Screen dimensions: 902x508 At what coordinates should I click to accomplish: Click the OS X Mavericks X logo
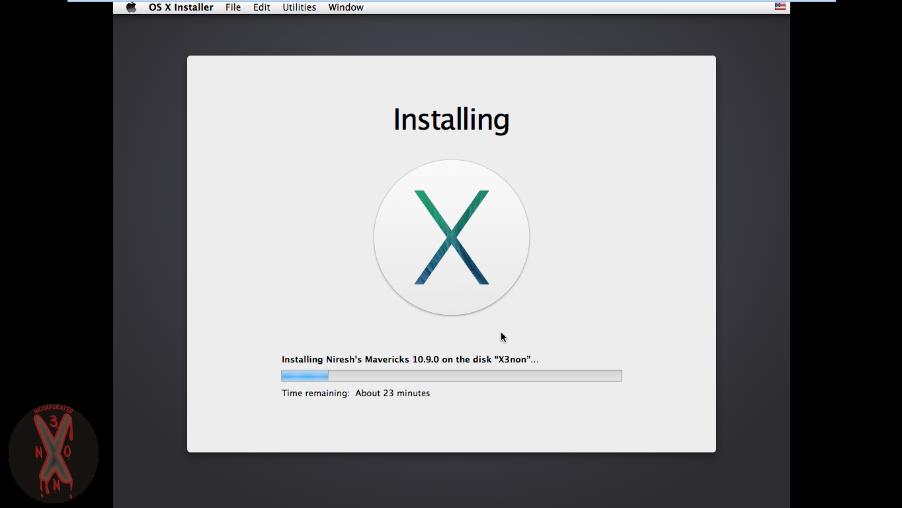(452, 237)
